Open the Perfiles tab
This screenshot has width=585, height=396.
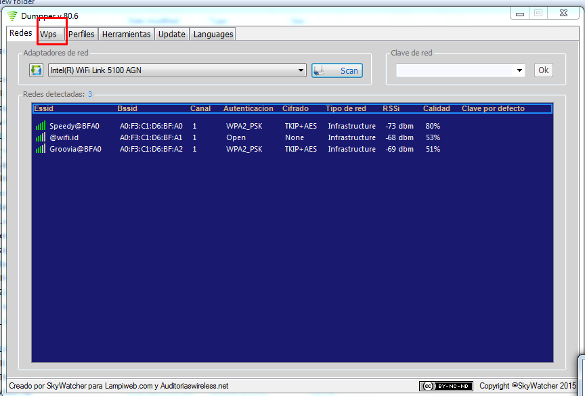(x=81, y=34)
